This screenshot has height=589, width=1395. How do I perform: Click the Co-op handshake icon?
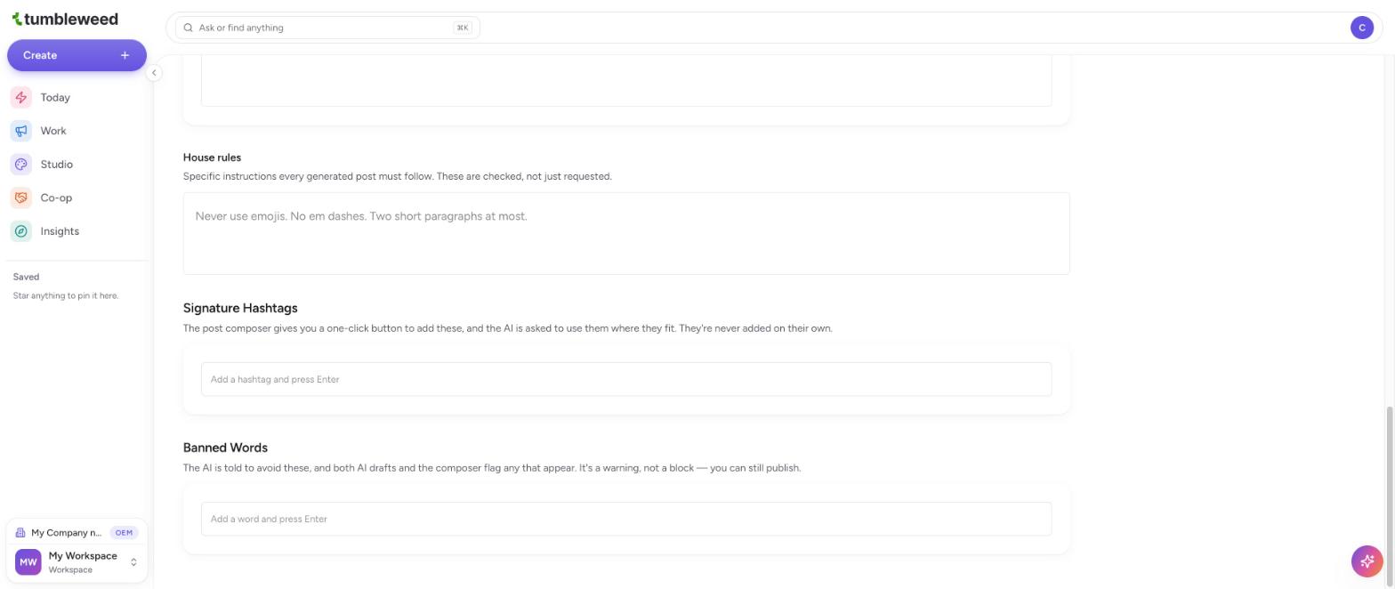coord(21,198)
